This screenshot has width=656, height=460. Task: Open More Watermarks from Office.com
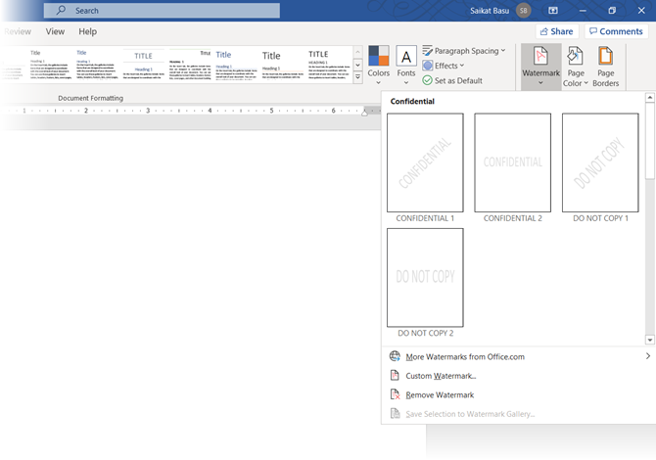point(519,356)
